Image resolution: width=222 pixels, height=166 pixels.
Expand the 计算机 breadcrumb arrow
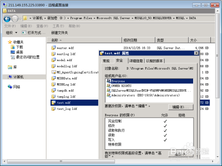(45, 18)
